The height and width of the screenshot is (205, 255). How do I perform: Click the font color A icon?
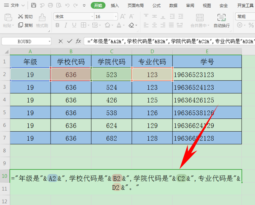coord(119,25)
